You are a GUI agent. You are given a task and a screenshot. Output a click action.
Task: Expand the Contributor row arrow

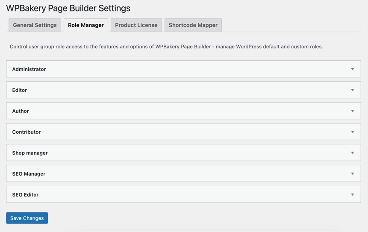pos(353,132)
